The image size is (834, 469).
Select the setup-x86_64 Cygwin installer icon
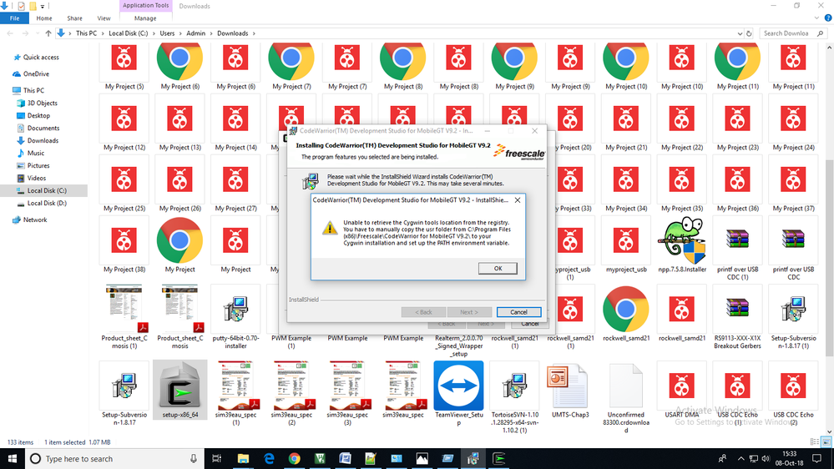[x=179, y=391]
